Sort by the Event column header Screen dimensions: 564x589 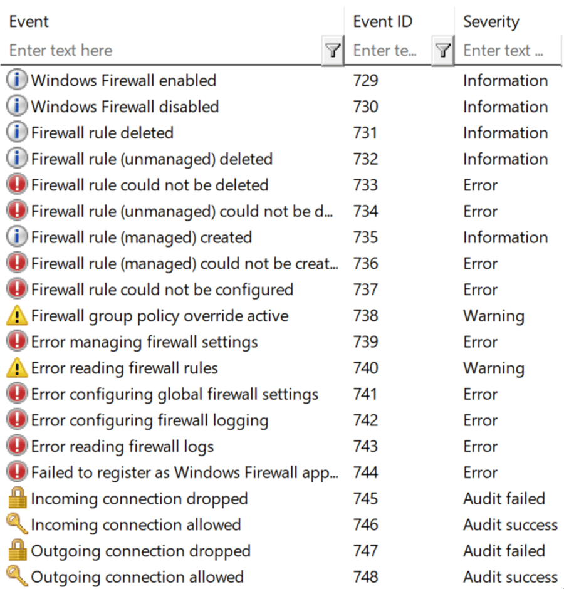(29, 22)
